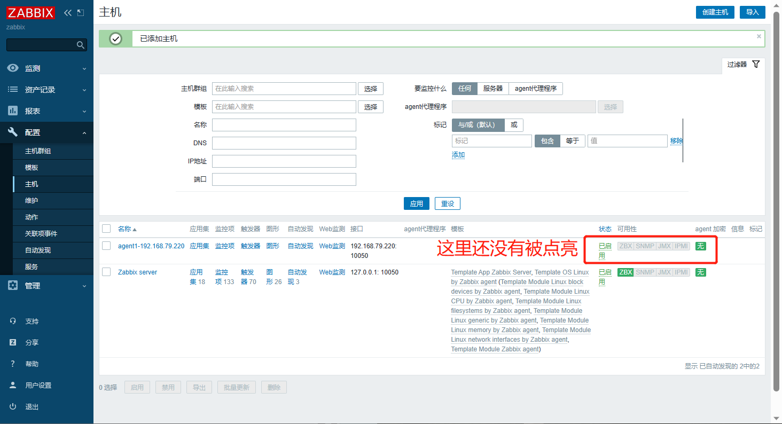
Task: Click grey ZBX badge for agent1 host
Action: (625, 246)
